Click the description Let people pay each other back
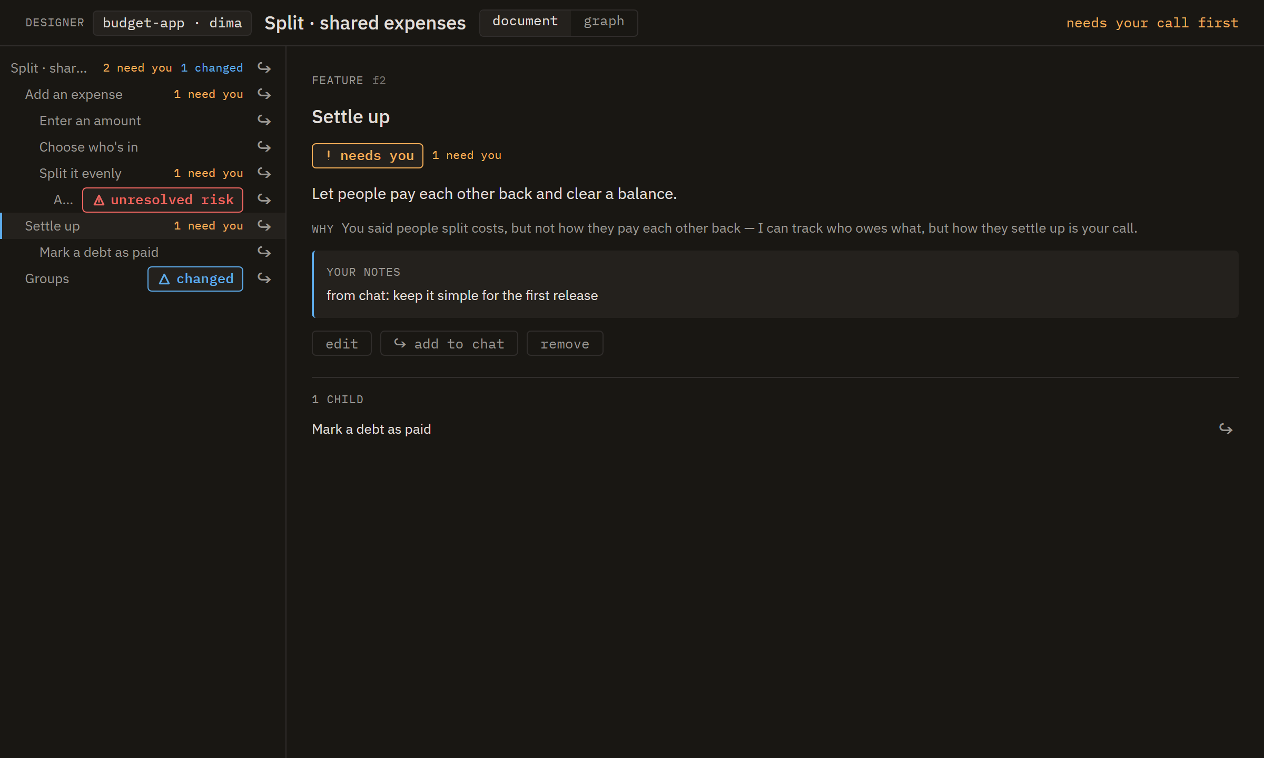Screen dimensions: 1264x758 pos(495,194)
